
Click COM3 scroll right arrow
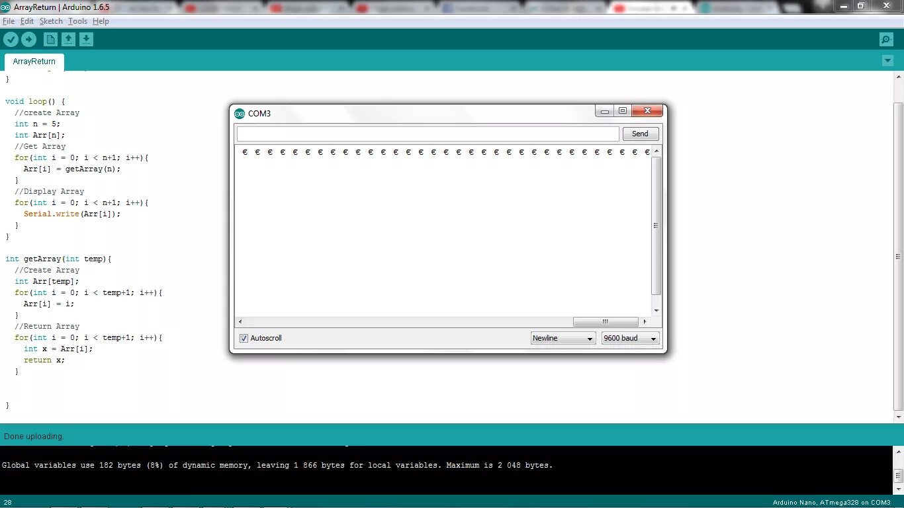(x=645, y=321)
